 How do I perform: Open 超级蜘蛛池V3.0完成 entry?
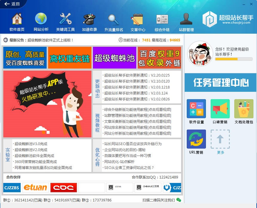point(31,144)
